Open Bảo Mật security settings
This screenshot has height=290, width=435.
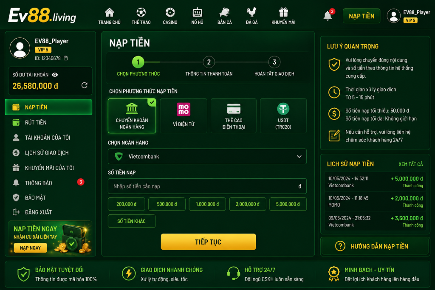point(48,198)
